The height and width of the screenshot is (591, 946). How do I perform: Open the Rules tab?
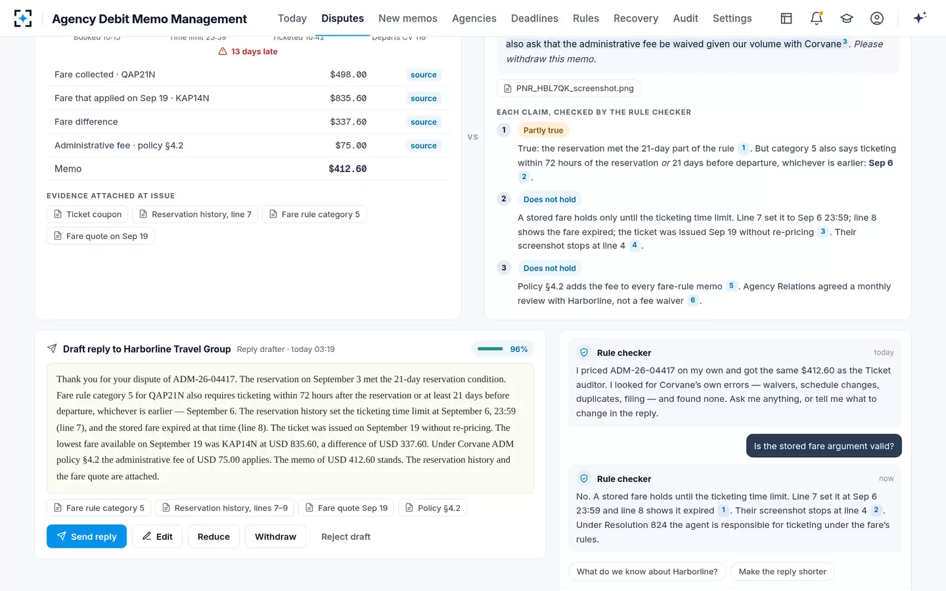pos(586,18)
